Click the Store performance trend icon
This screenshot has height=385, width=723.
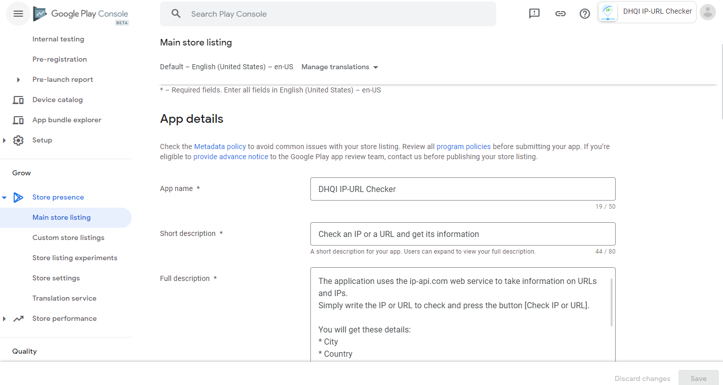pos(18,318)
